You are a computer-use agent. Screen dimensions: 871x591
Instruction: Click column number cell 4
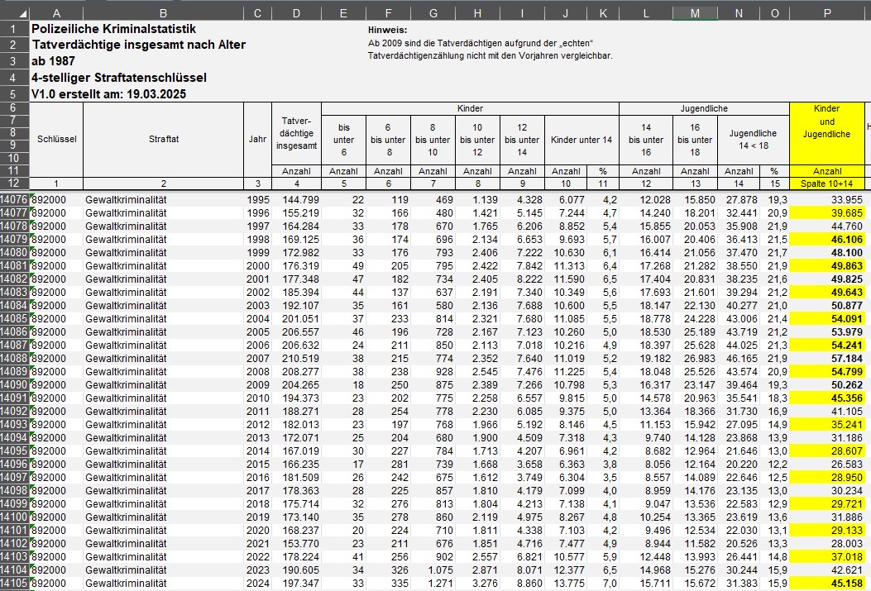(296, 183)
